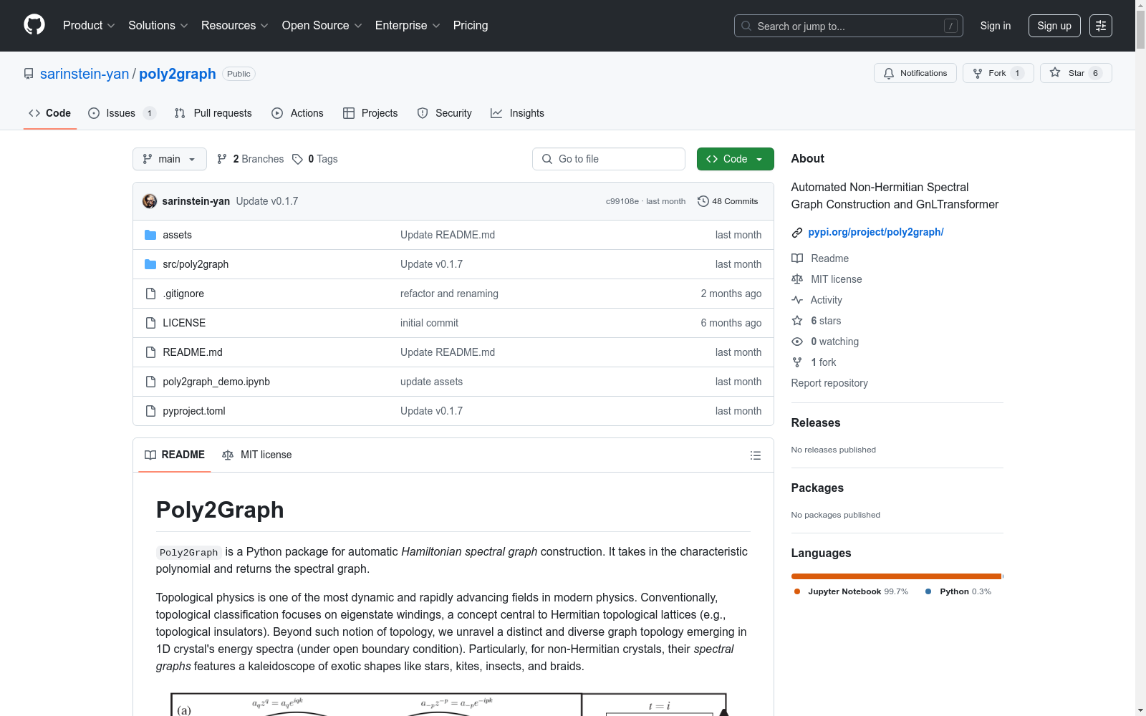Switch to the Projects tab
The height and width of the screenshot is (716, 1146).
pyautogui.click(x=370, y=113)
